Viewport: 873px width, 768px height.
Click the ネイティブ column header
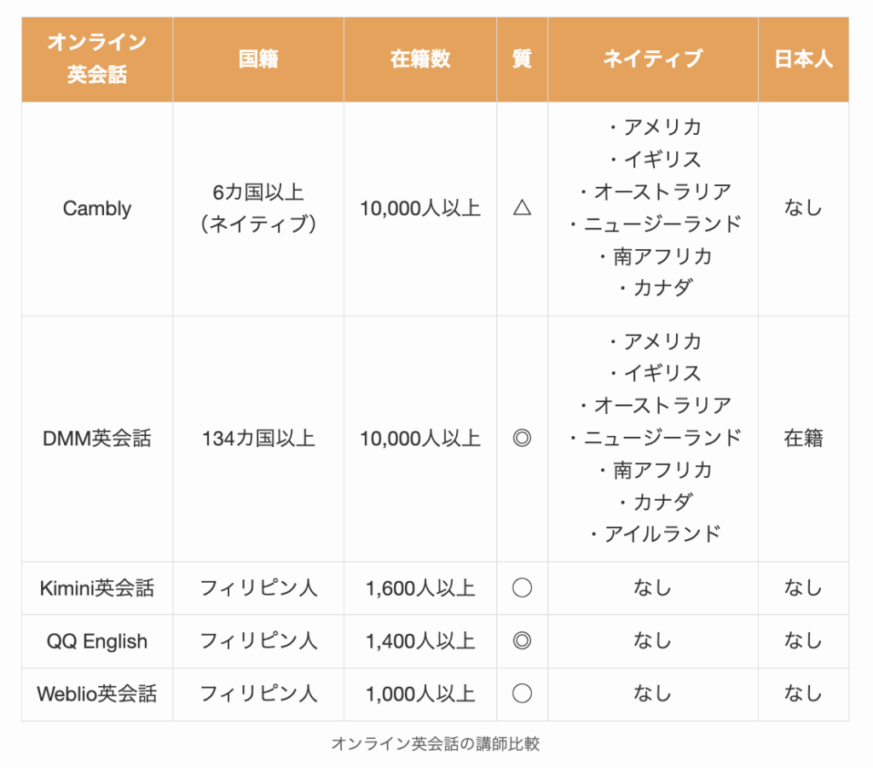click(652, 59)
